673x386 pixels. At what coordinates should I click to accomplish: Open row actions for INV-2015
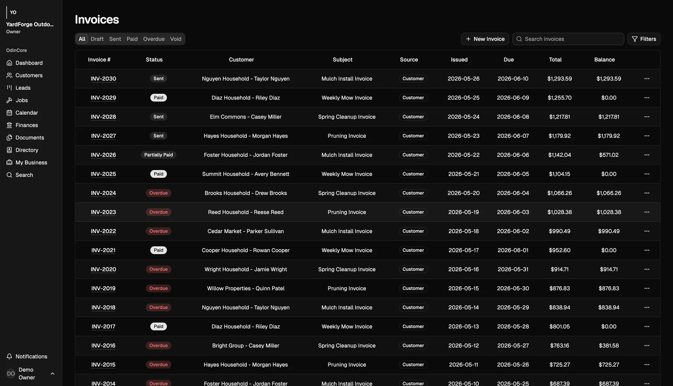tap(647, 364)
